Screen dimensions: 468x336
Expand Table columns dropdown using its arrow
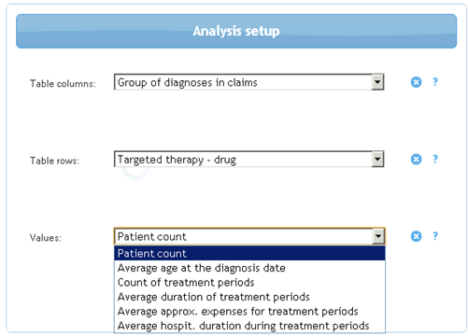(377, 82)
